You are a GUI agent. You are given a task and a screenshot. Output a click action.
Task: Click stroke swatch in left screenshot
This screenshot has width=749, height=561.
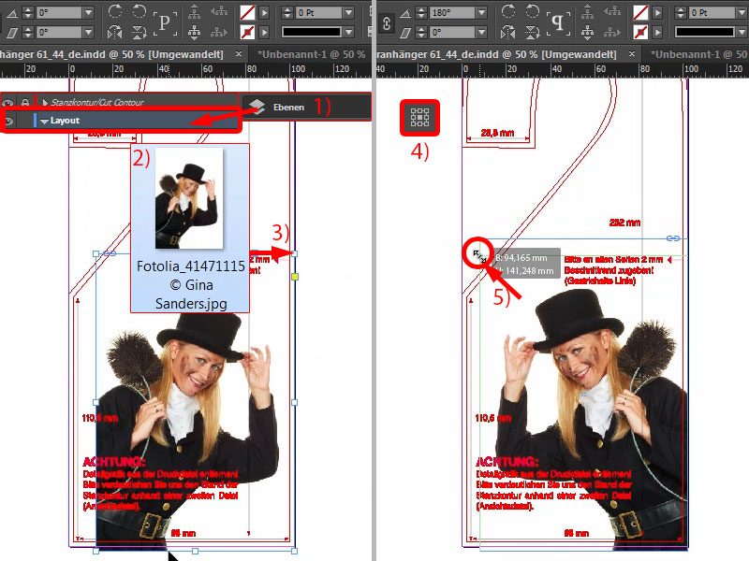point(247,32)
